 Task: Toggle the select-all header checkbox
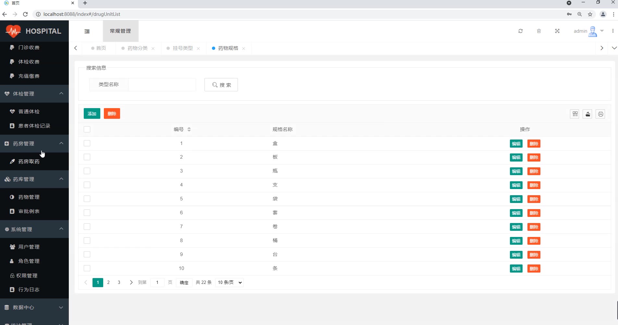(x=87, y=129)
